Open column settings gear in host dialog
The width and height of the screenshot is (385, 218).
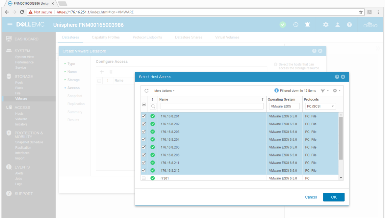pos(335,91)
